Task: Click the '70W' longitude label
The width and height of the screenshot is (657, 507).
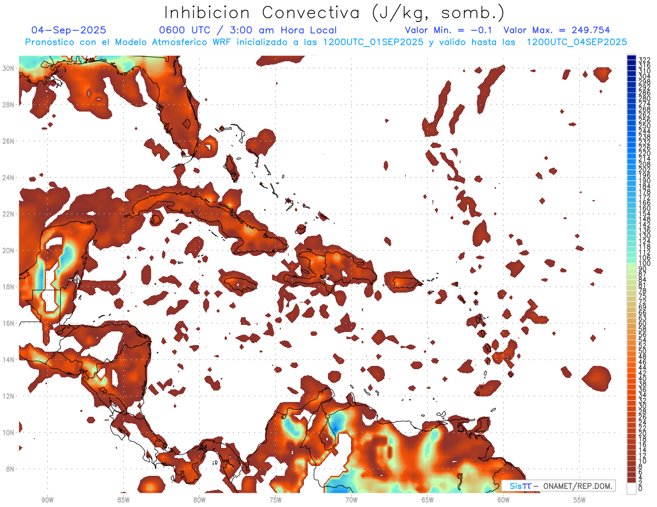Action: click(x=351, y=500)
